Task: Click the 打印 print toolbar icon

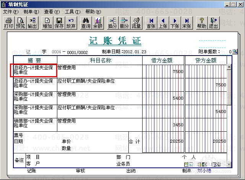Action: click(8, 23)
